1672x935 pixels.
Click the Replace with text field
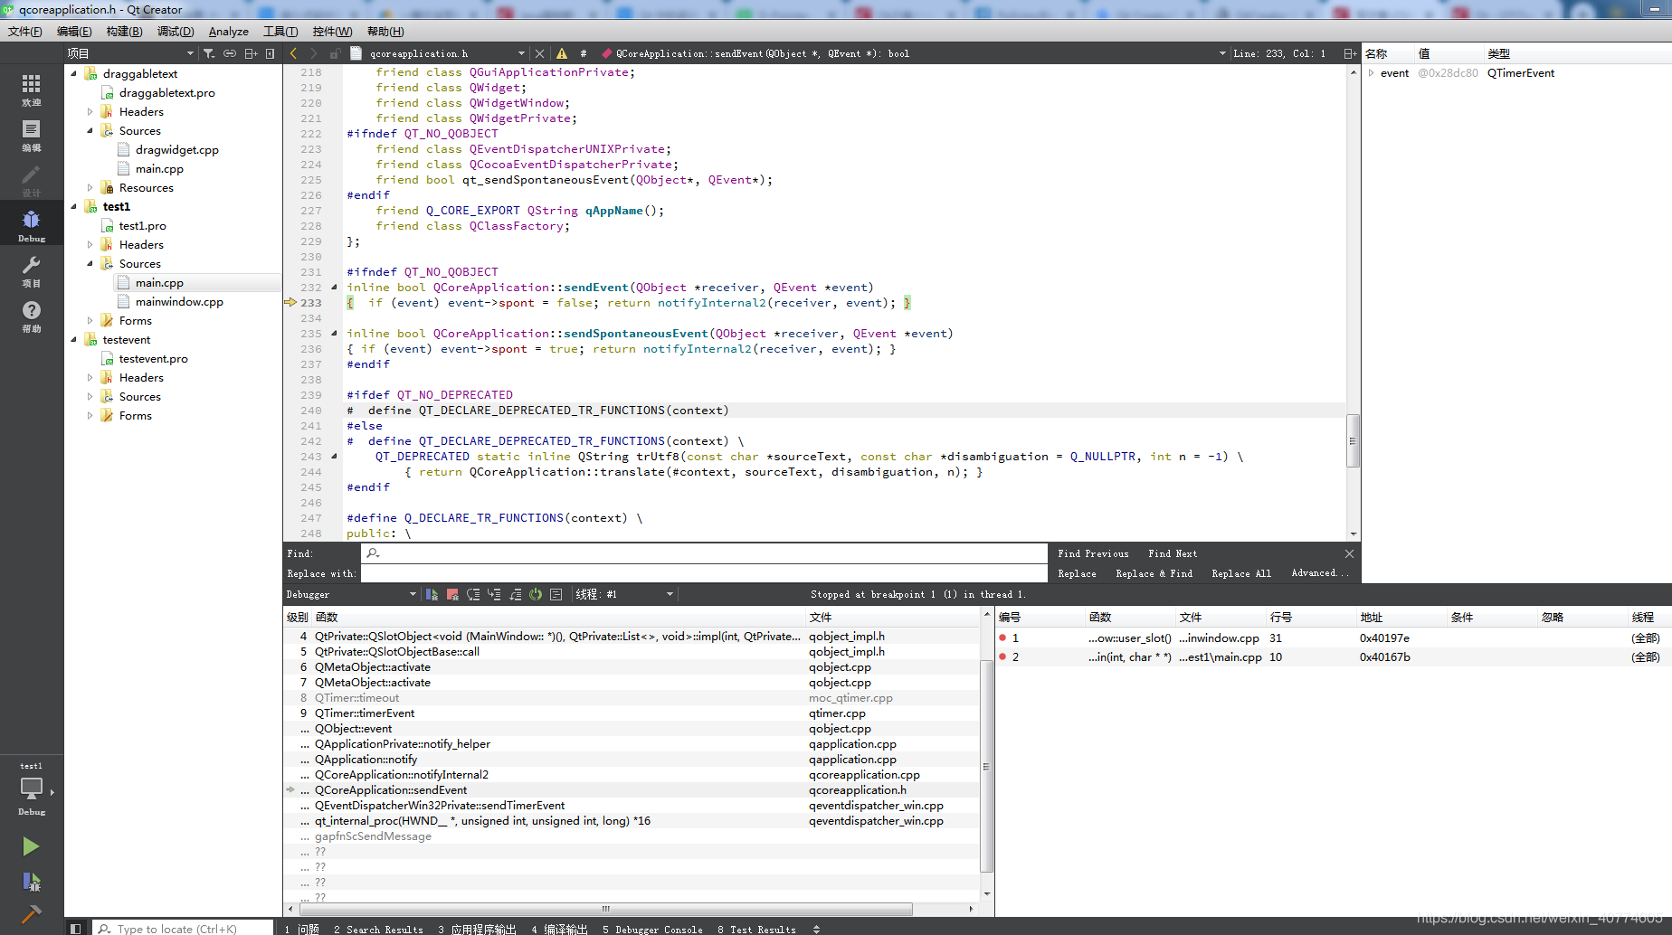coord(704,573)
